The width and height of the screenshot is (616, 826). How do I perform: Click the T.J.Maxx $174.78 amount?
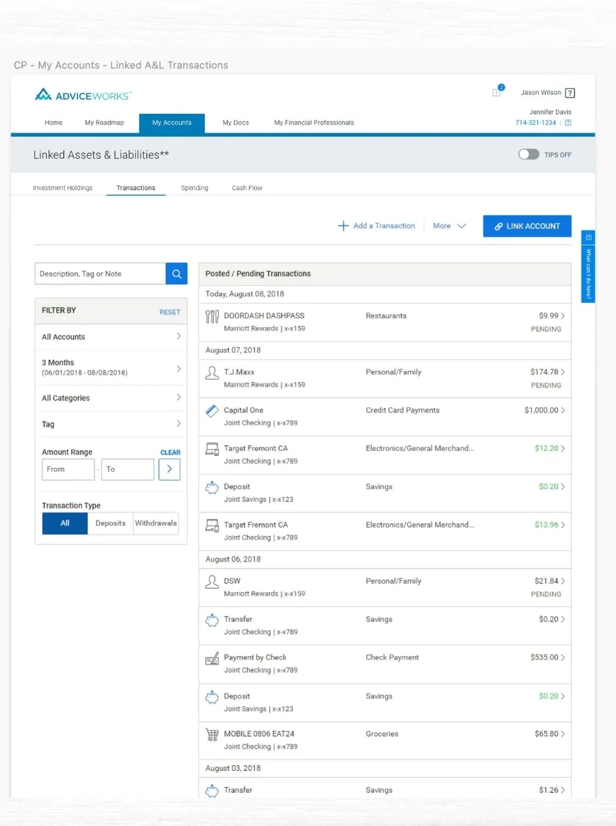click(x=544, y=372)
